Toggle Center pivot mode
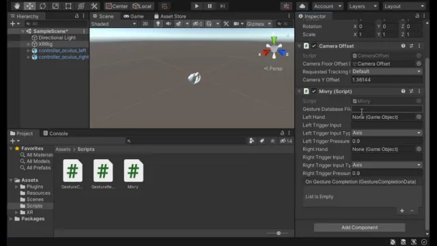 (117, 6)
